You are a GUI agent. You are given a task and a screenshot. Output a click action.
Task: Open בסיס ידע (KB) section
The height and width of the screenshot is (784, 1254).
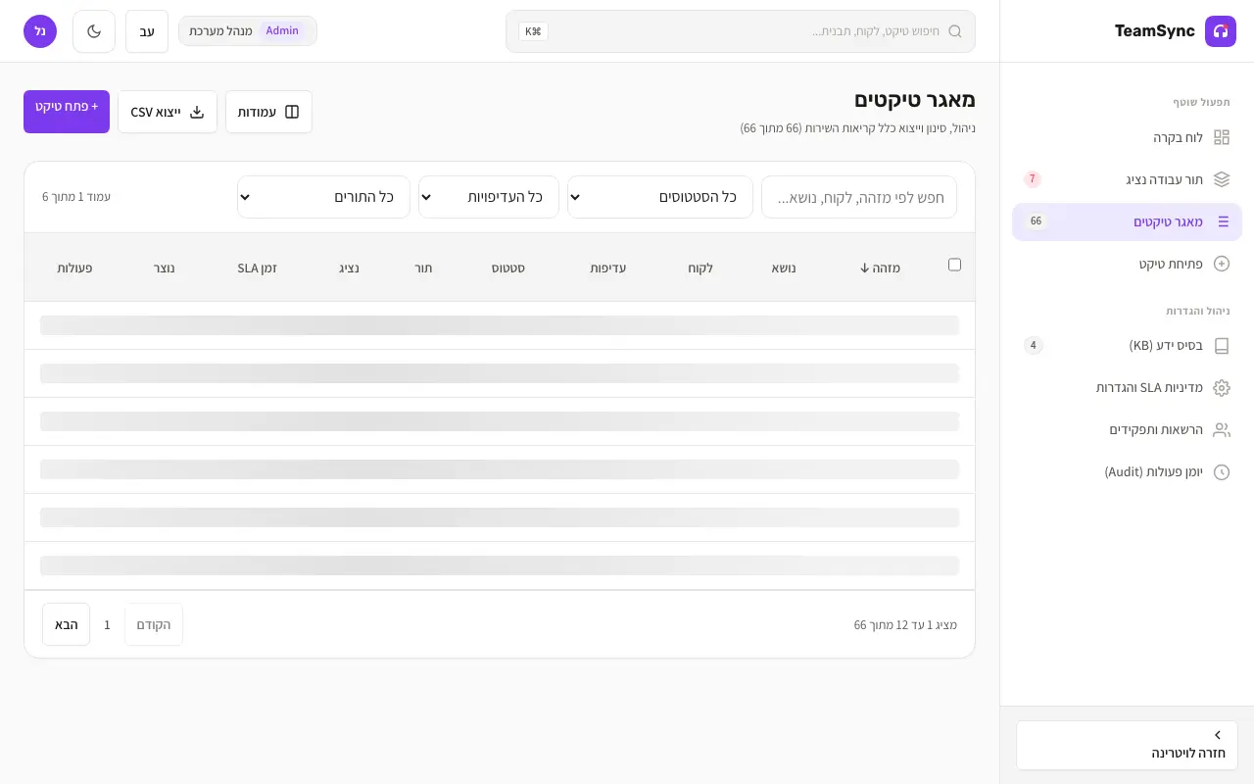coord(1127,346)
